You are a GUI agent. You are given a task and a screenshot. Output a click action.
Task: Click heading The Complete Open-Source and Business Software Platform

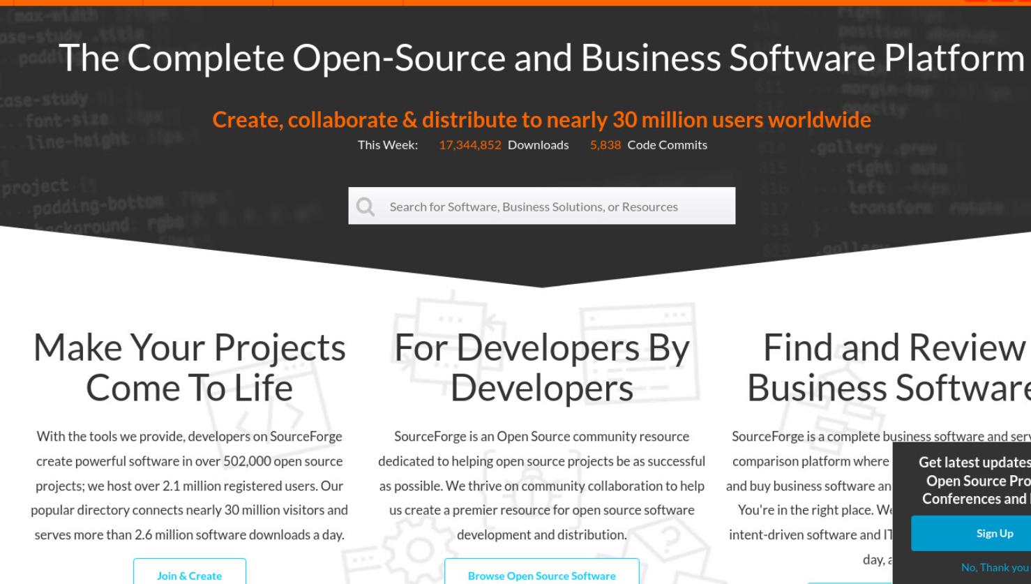(x=541, y=57)
